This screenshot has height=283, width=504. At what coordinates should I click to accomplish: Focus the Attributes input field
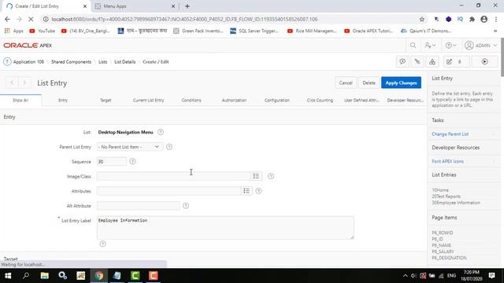coord(169,191)
